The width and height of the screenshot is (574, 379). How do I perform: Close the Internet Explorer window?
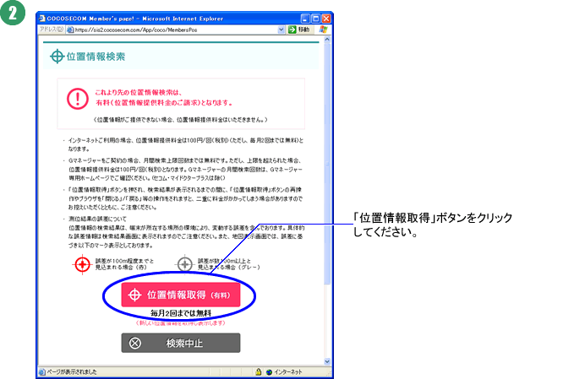[x=326, y=19]
